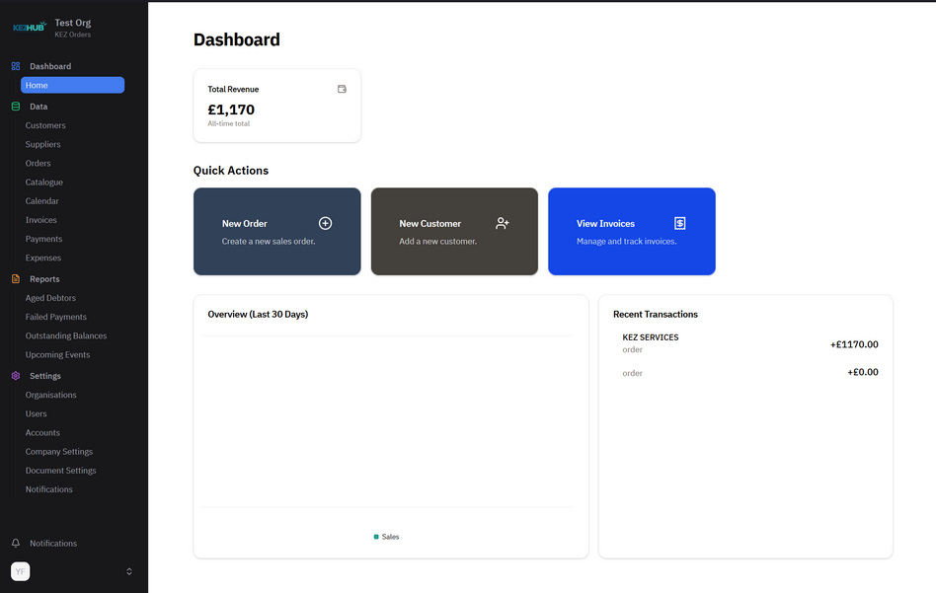Expand the user account switcher chevron
The width and height of the screenshot is (936, 593).
click(128, 571)
